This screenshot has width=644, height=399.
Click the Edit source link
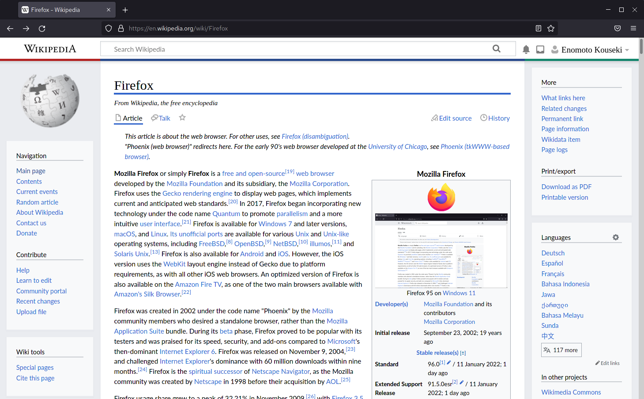click(452, 118)
